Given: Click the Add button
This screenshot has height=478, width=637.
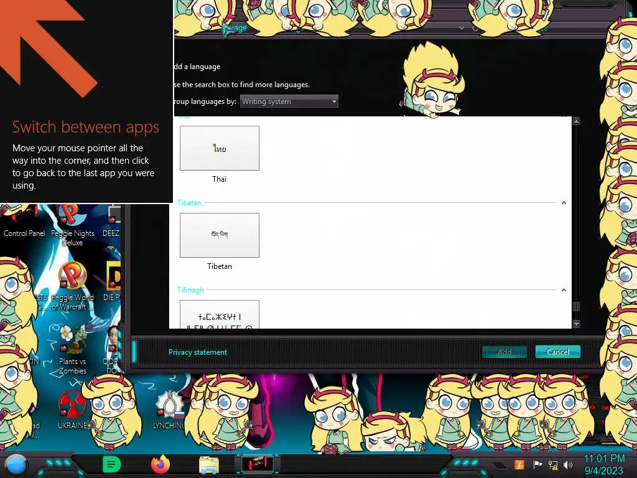Looking at the screenshot, I should click(504, 352).
